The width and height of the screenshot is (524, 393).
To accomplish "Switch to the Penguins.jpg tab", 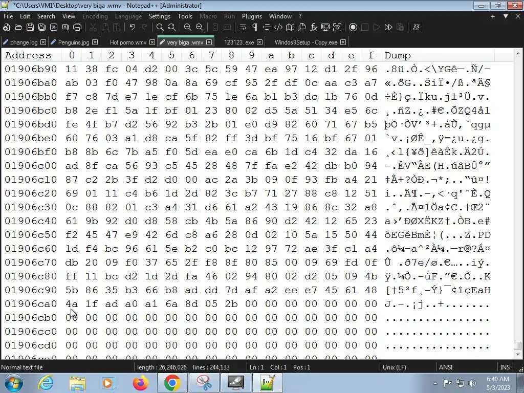I will pos(74,42).
